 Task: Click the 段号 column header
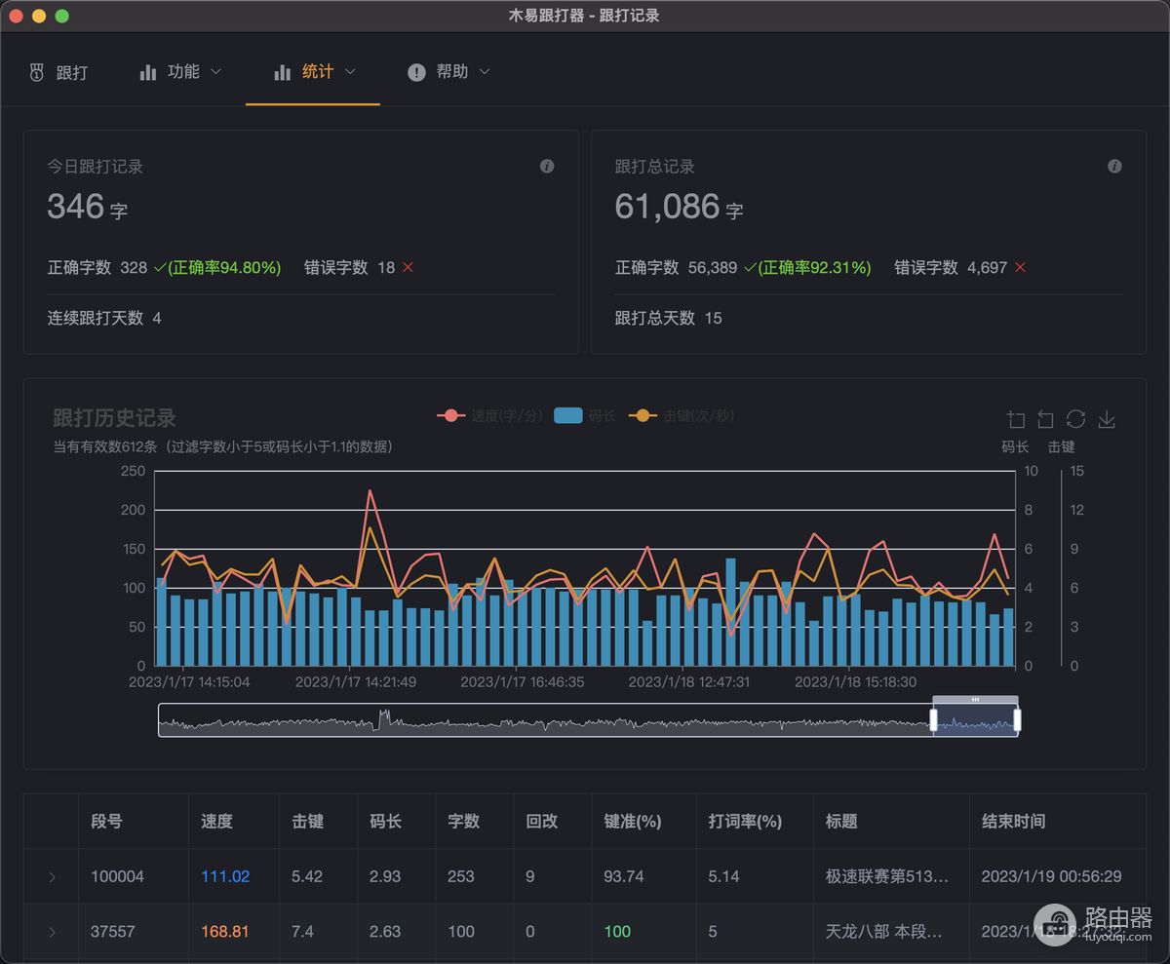pyautogui.click(x=106, y=821)
